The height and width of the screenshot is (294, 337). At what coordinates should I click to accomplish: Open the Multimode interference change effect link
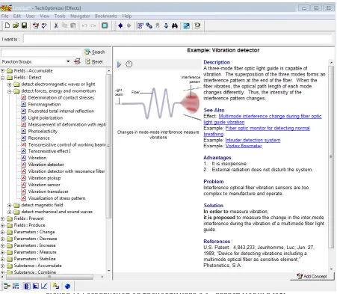point(270,116)
